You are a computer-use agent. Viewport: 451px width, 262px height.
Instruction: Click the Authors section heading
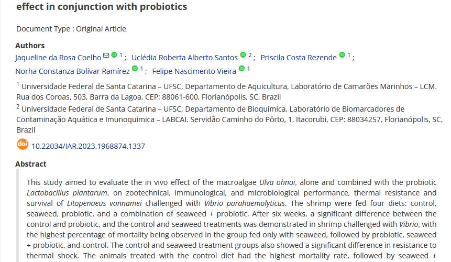[30, 46]
